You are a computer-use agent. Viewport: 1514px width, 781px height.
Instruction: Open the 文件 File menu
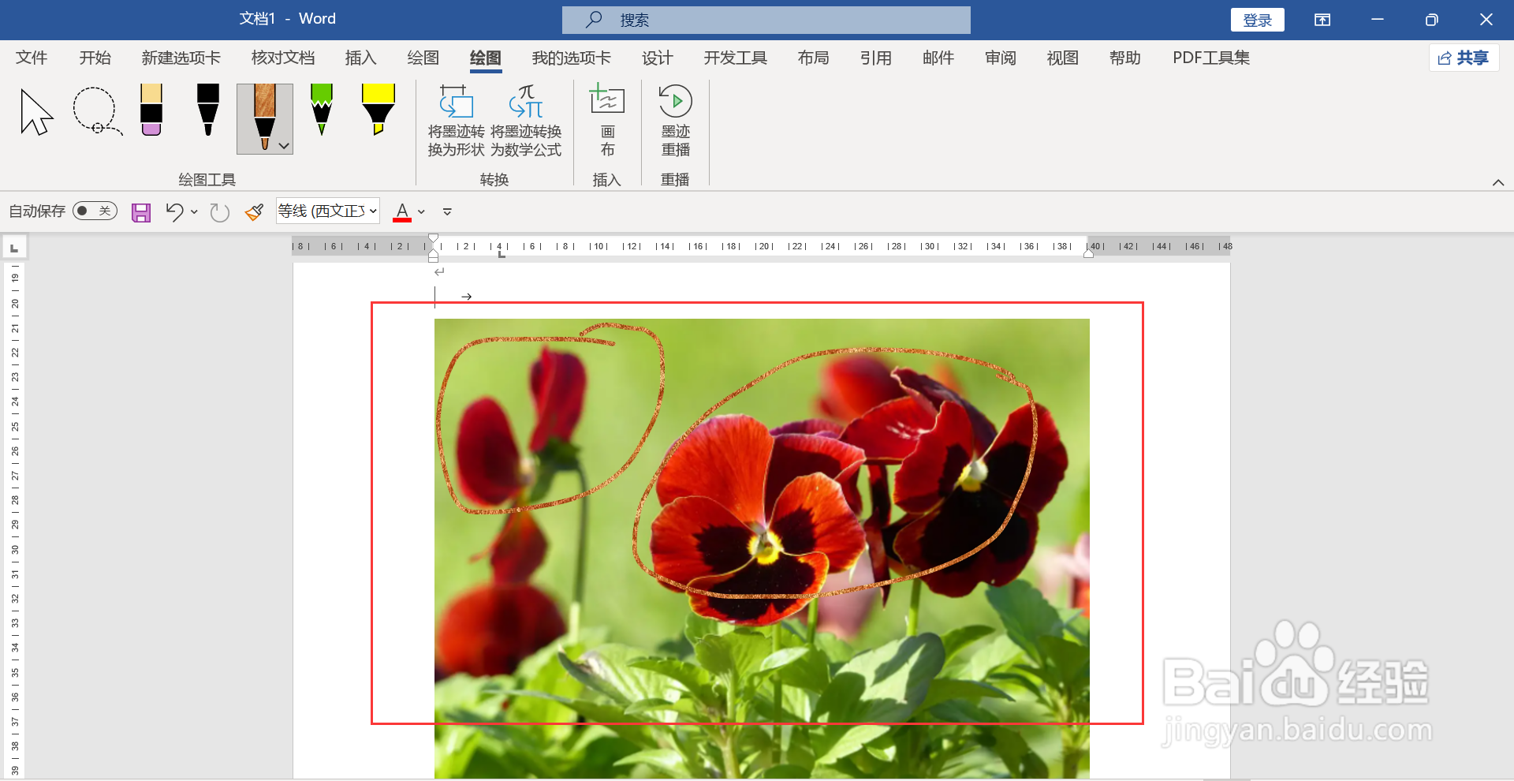tap(32, 58)
